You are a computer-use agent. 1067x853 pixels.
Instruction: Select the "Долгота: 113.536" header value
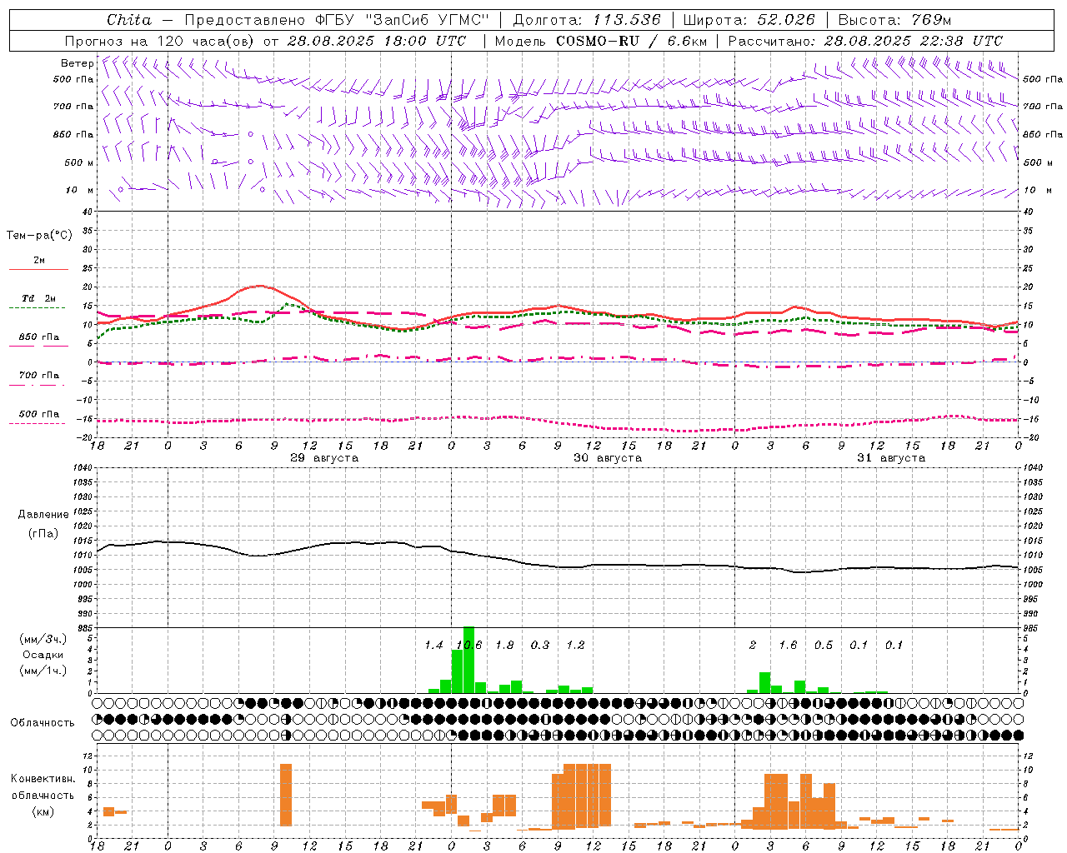pyautogui.click(x=587, y=19)
